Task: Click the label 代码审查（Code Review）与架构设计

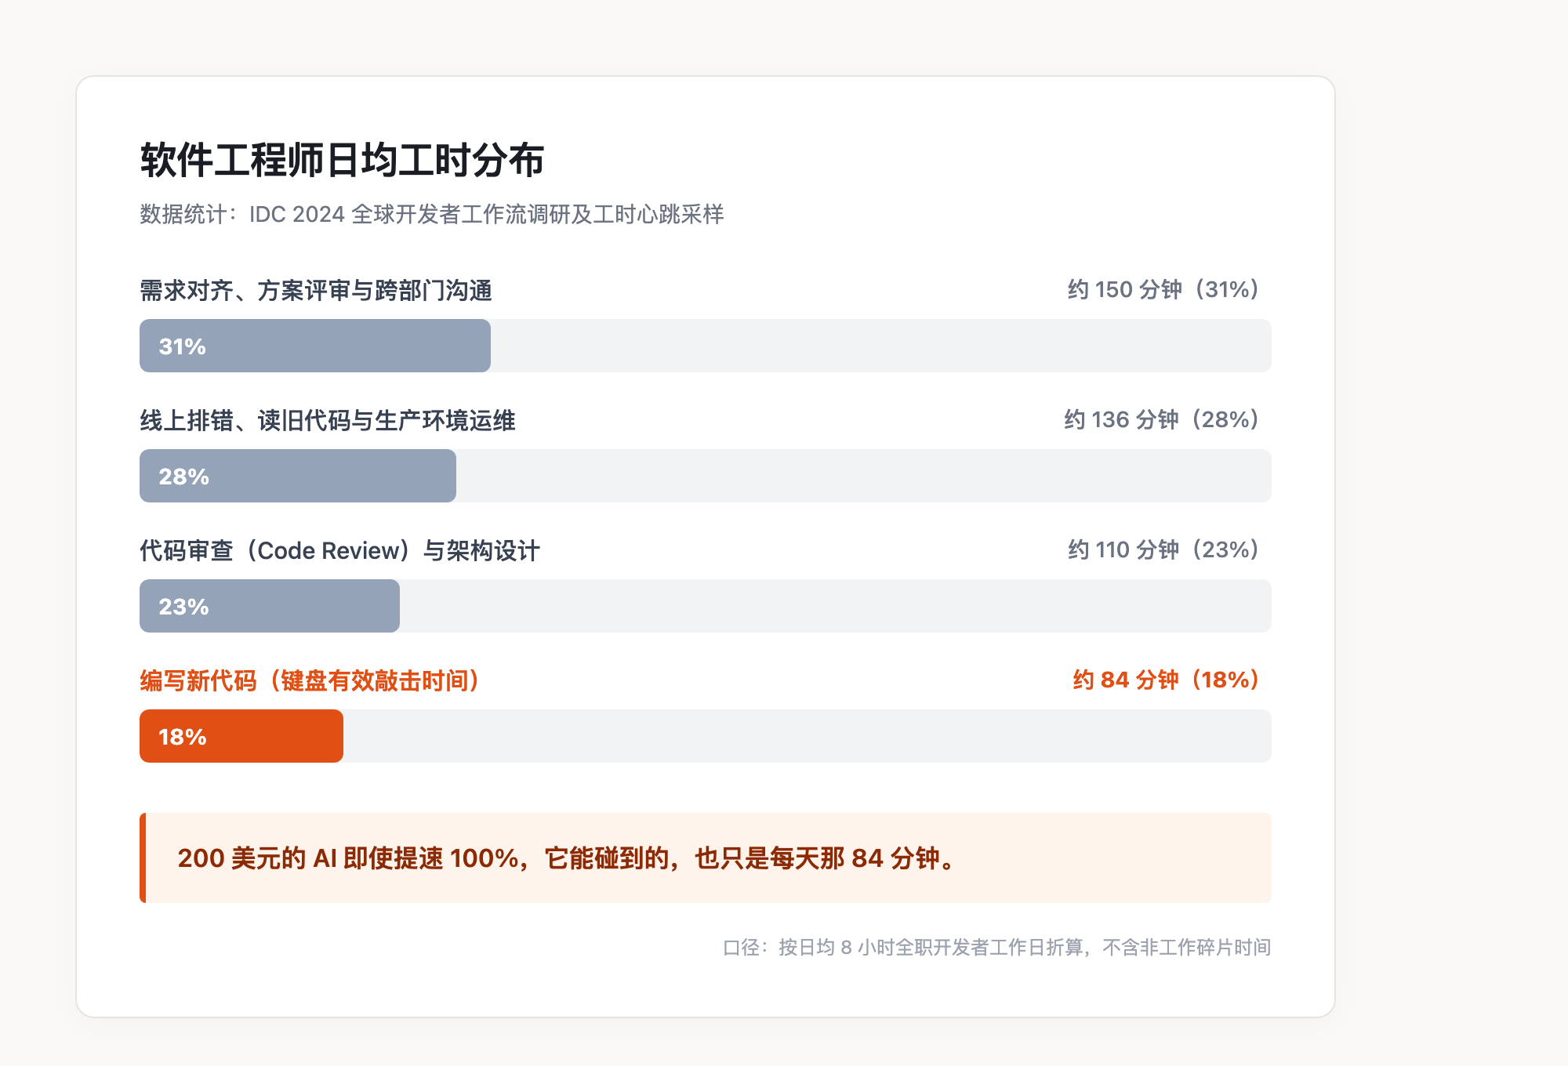Action: (x=340, y=550)
